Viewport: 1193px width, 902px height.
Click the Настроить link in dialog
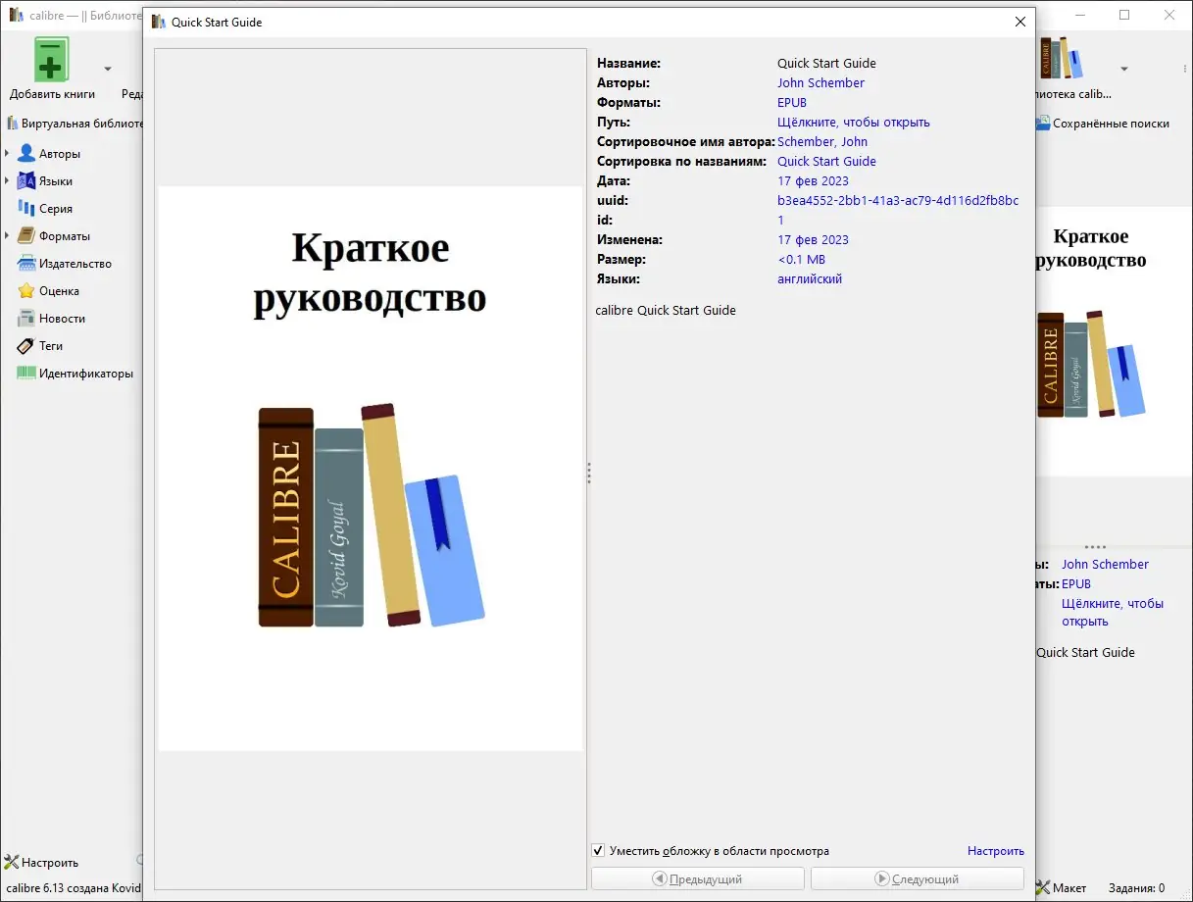point(995,851)
